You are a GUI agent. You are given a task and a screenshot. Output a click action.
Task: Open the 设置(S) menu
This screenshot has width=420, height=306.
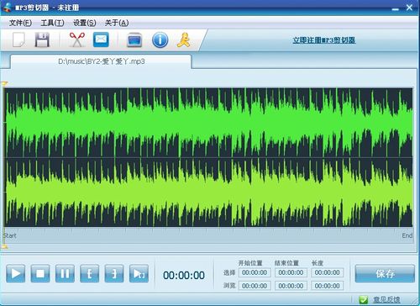[x=85, y=23]
